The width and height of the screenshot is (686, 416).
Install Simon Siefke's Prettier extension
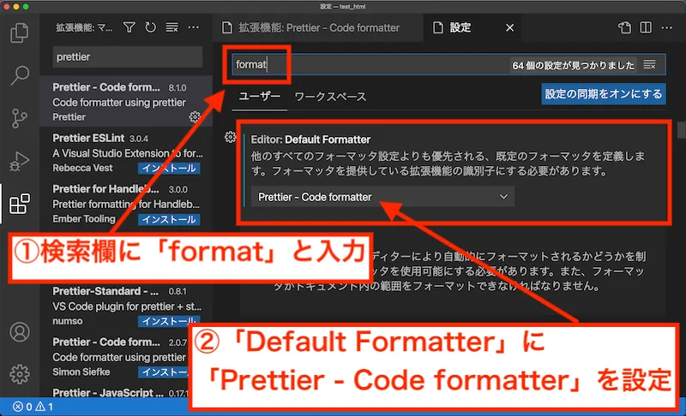coord(164,371)
